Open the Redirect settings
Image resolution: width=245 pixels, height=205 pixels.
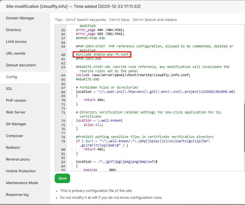[13, 147]
